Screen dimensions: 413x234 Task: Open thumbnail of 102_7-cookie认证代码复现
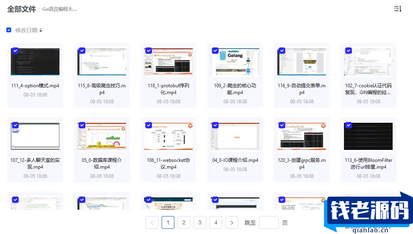click(368, 62)
